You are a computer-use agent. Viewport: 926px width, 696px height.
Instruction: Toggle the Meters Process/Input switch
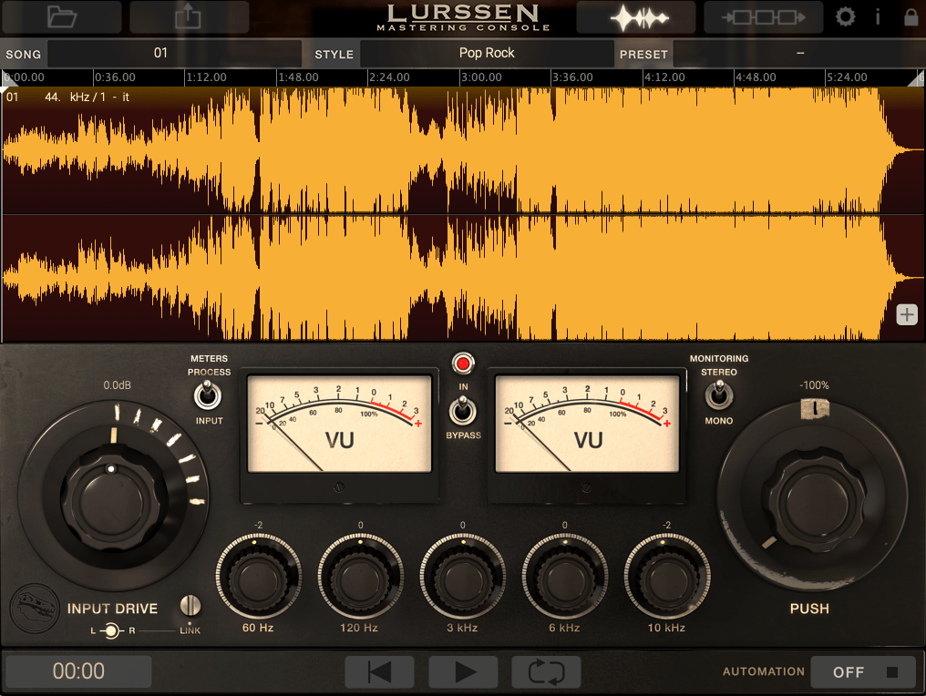(x=209, y=395)
